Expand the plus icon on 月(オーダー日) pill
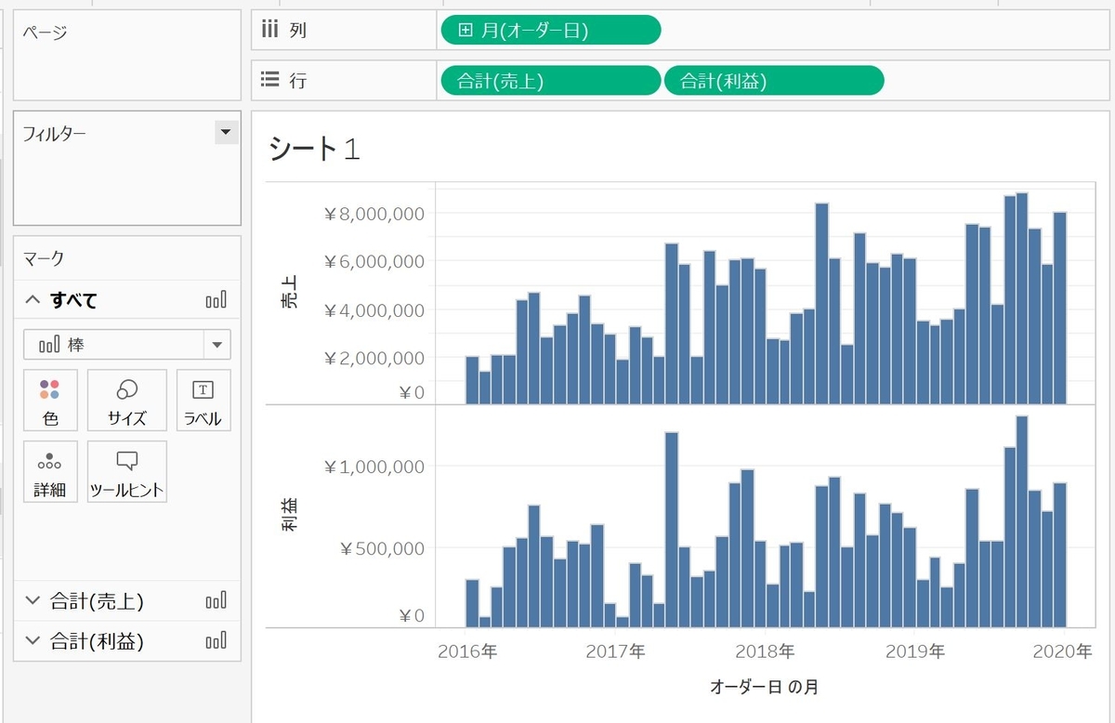Viewport: 1115px width, 723px height. (466, 31)
